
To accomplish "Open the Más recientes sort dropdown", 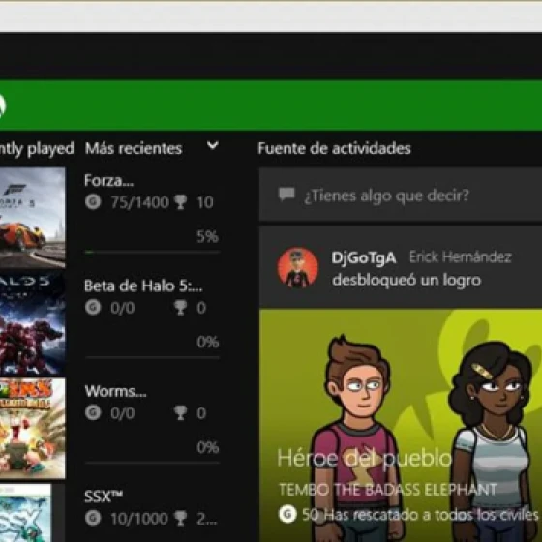I will 152,148.
